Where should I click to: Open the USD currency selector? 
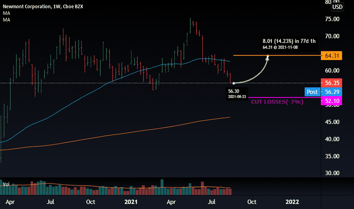pos(337,7)
